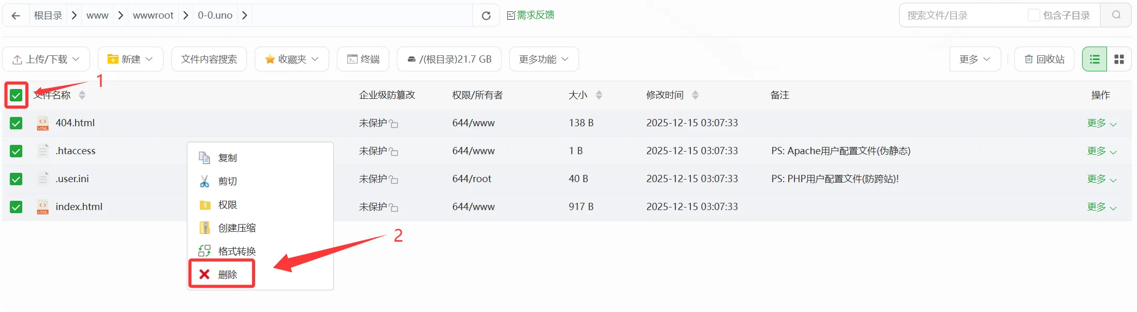Click the .user.ini file icon
This screenshot has width=1137, height=312.
43,179
